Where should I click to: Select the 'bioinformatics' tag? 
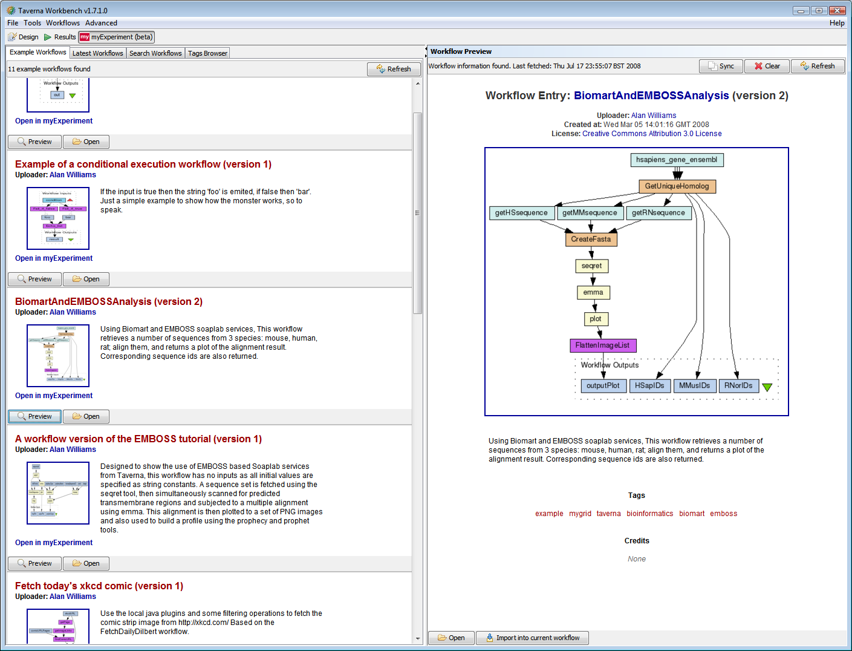(649, 514)
